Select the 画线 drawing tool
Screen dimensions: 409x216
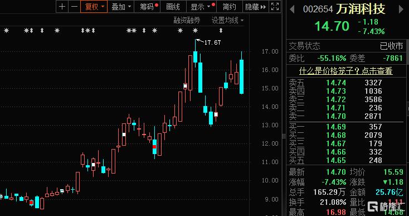pos(173,7)
